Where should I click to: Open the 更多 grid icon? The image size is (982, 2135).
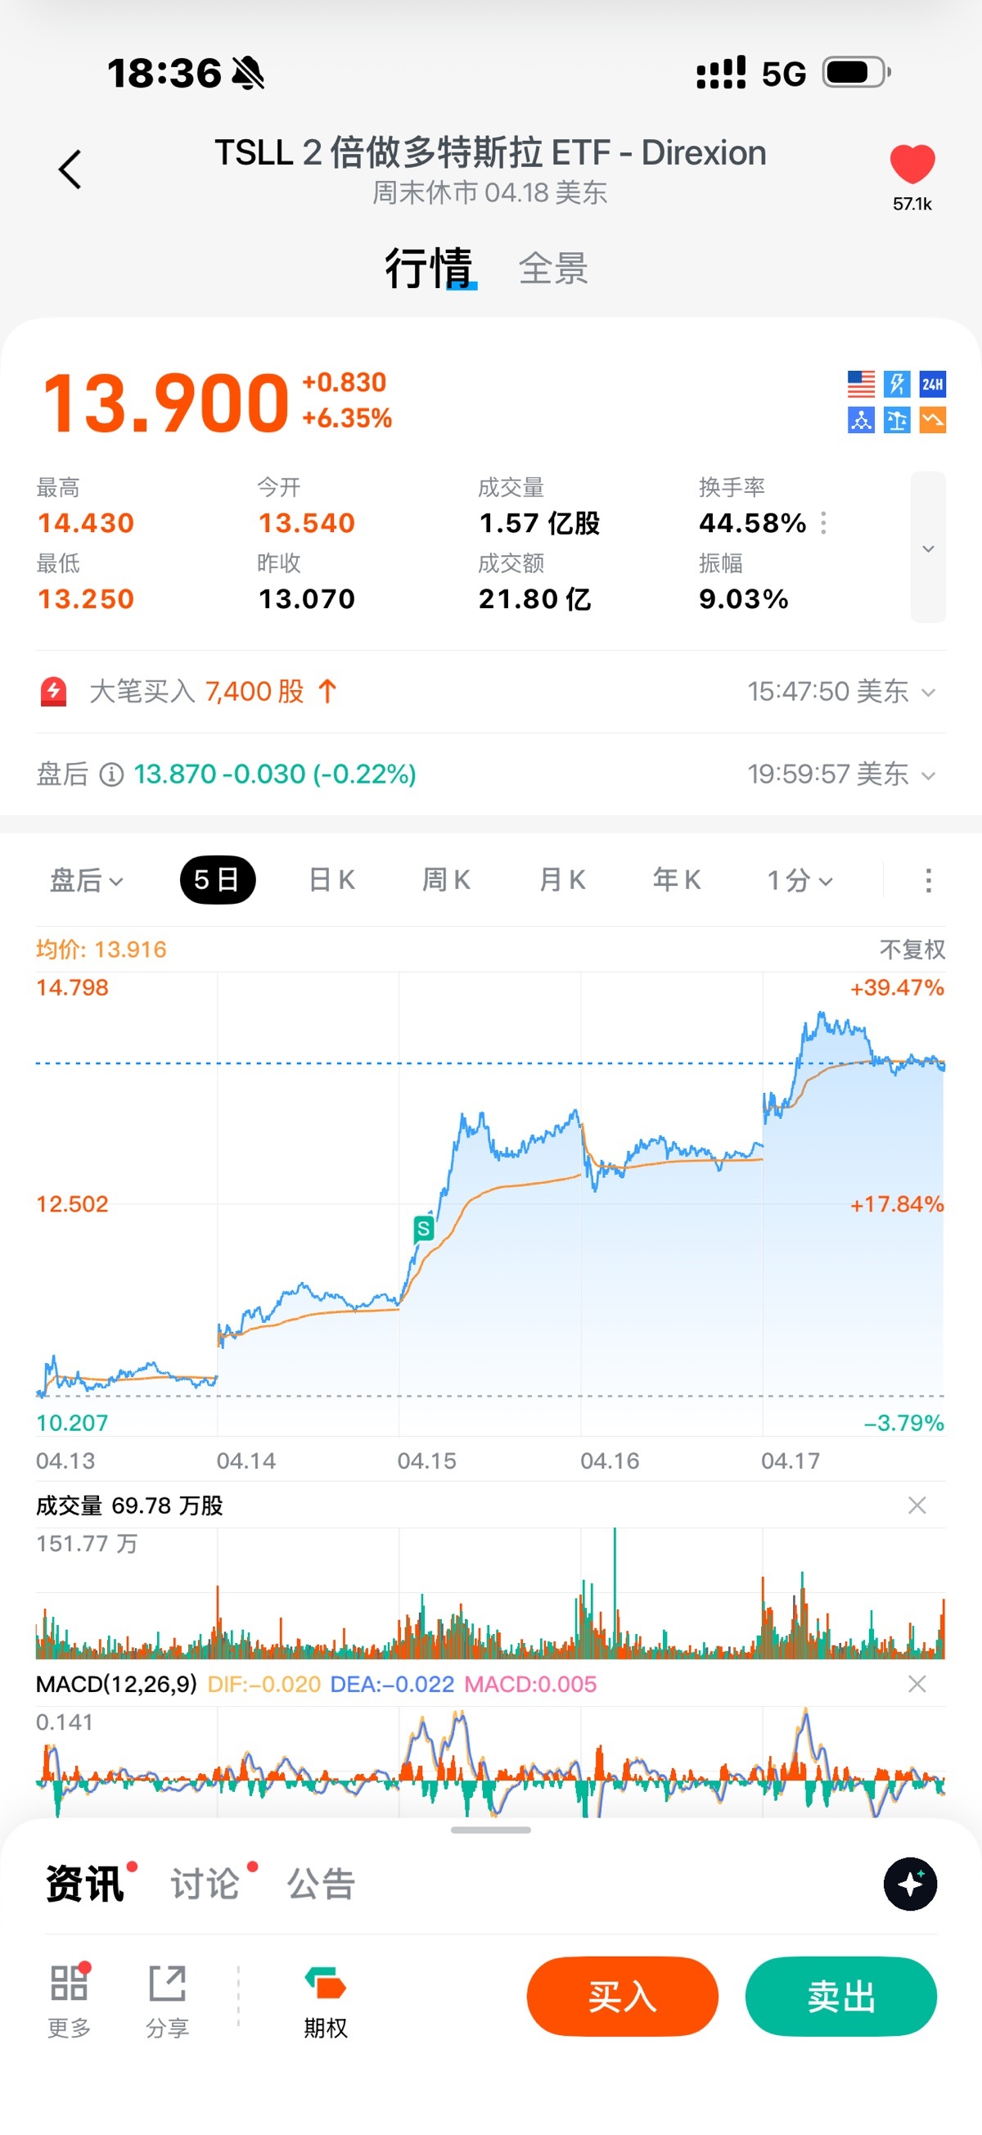point(69,1984)
